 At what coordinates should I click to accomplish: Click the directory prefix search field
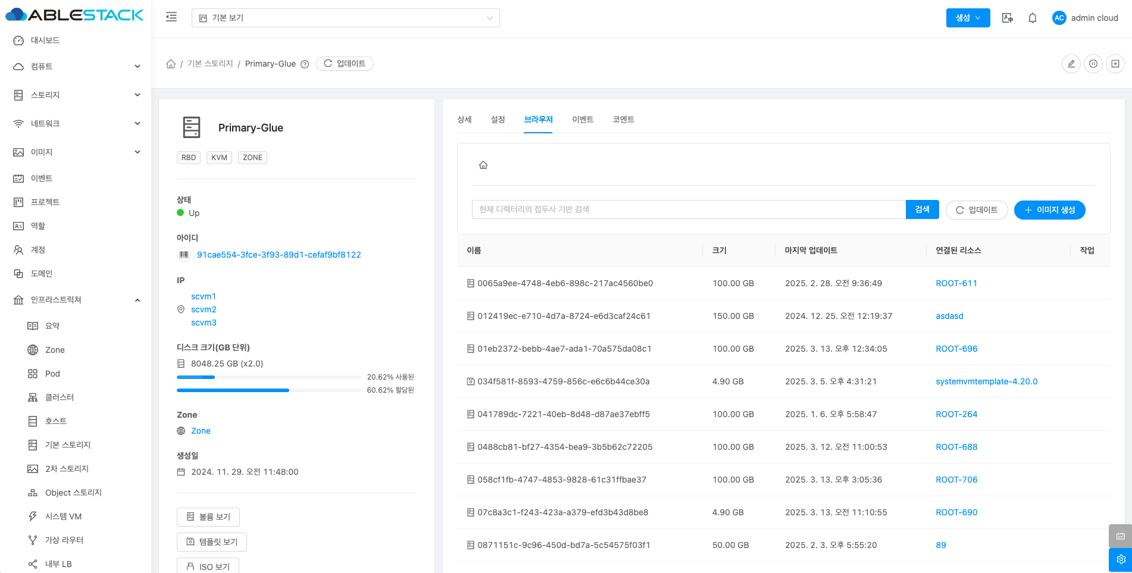point(688,209)
